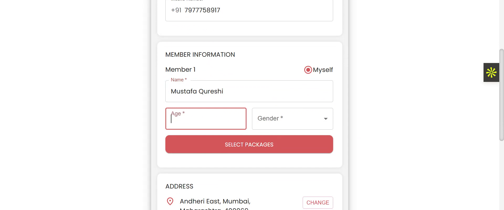Click the "Age *" placeholder label
This screenshot has width=504, height=210.
[x=178, y=113]
